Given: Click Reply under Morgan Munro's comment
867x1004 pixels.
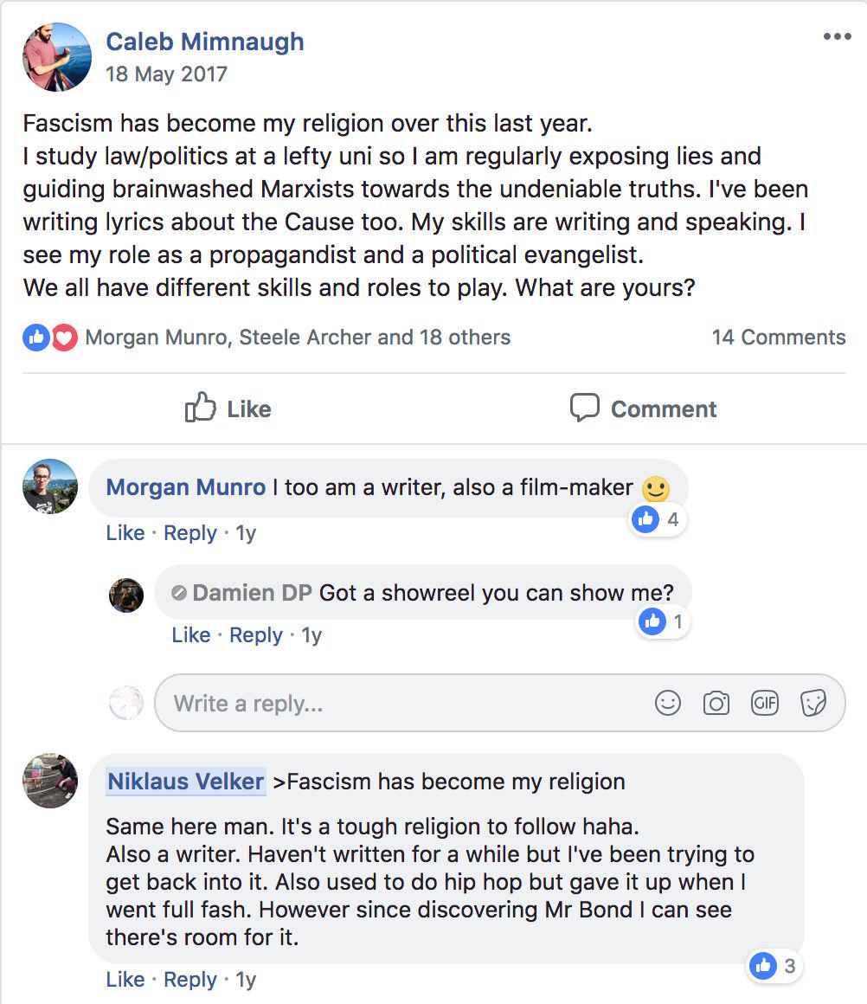Looking at the screenshot, I should point(189,533).
